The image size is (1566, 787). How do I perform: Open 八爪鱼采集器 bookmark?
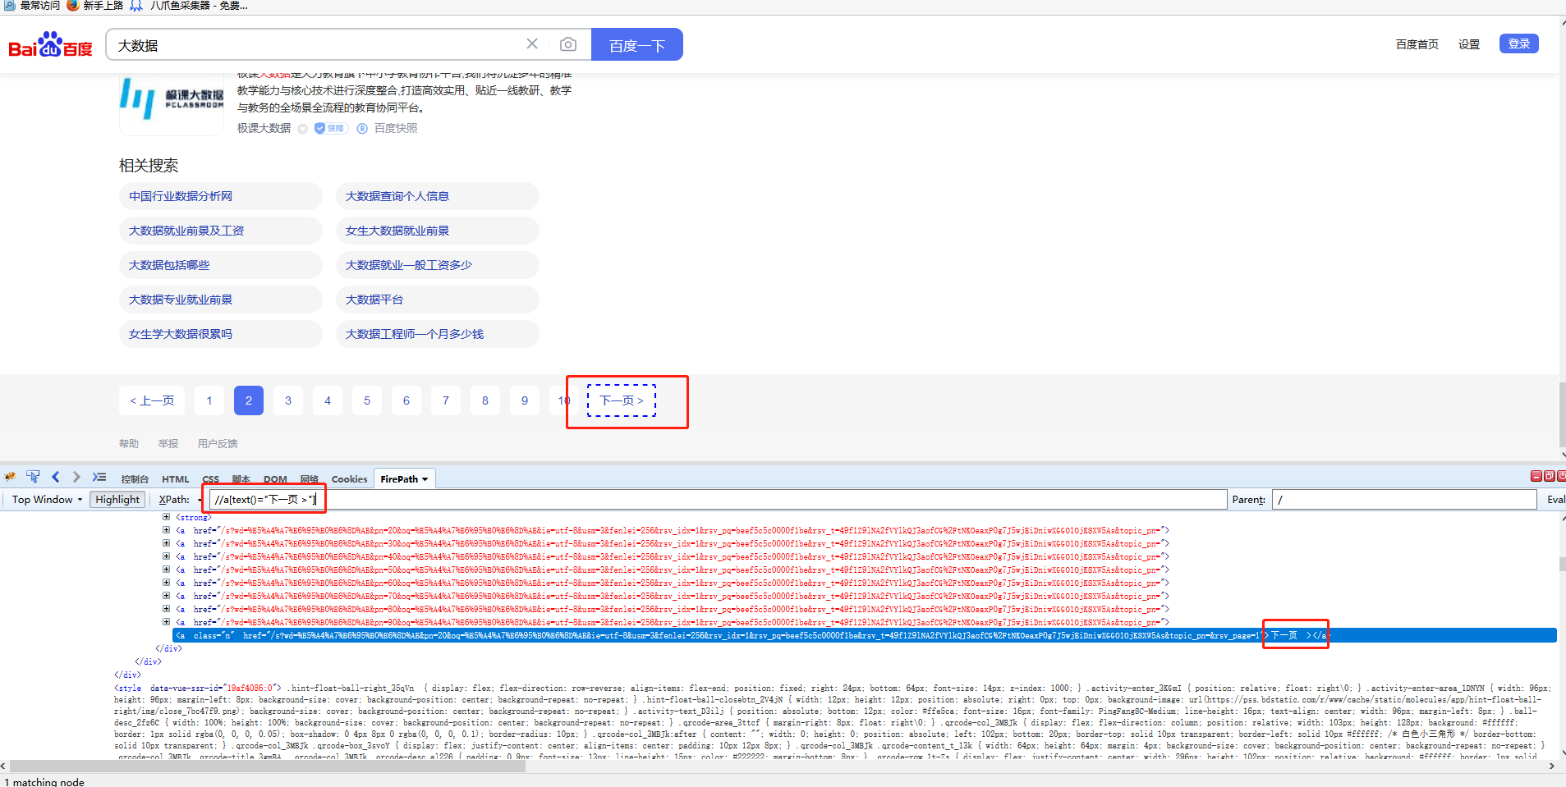coord(190,5)
